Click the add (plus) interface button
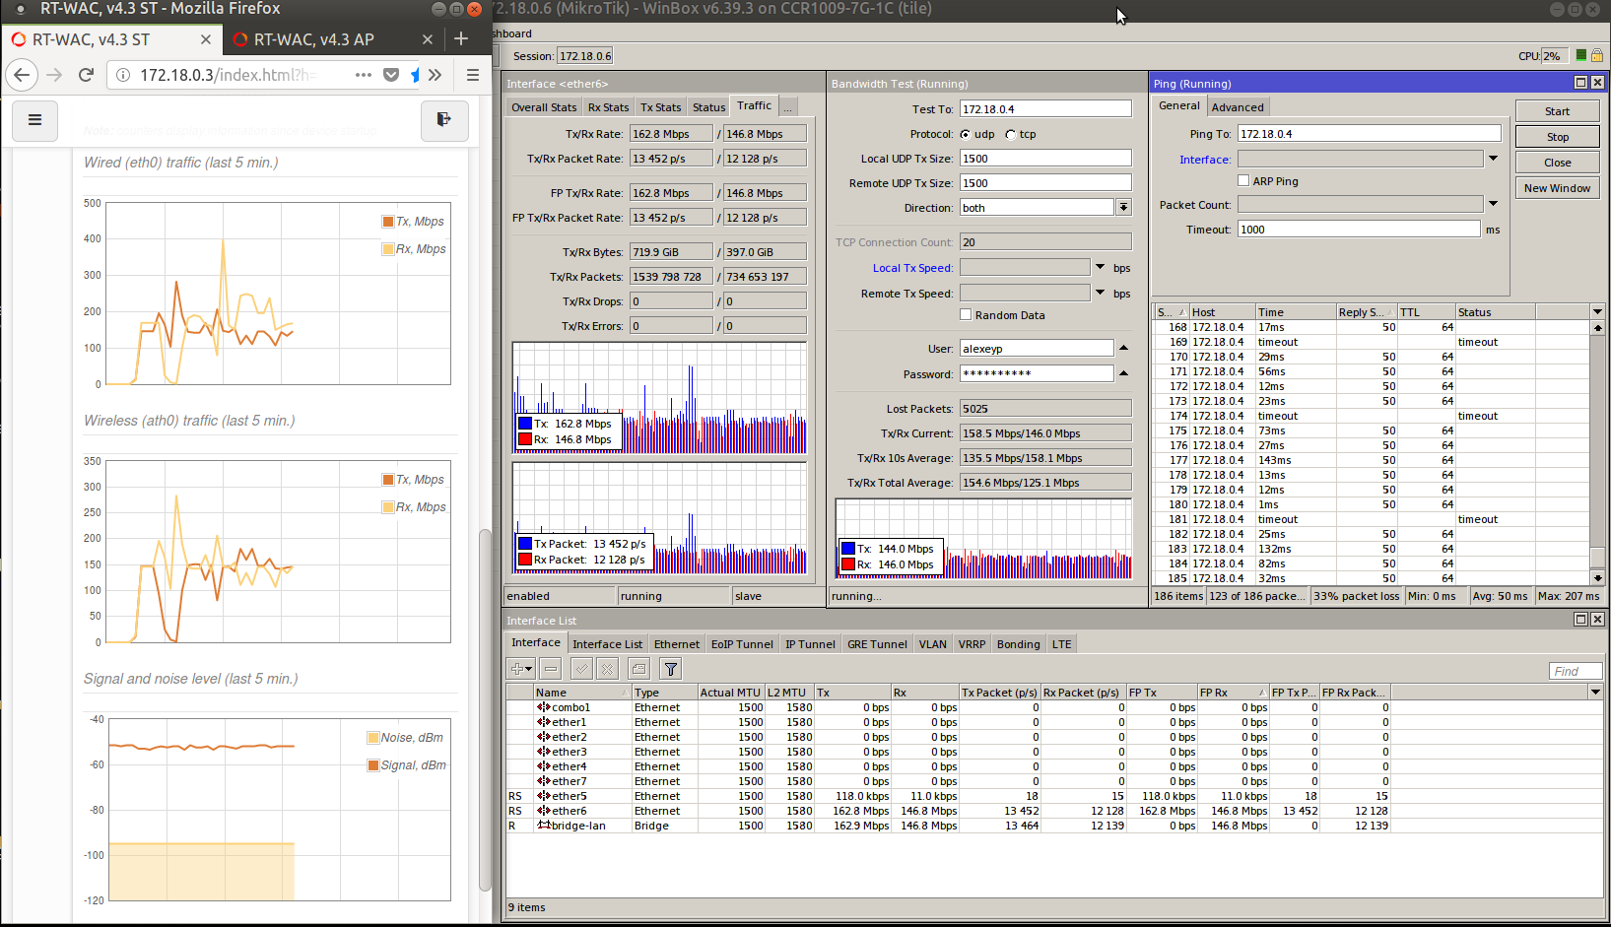 pyautogui.click(x=520, y=669)
